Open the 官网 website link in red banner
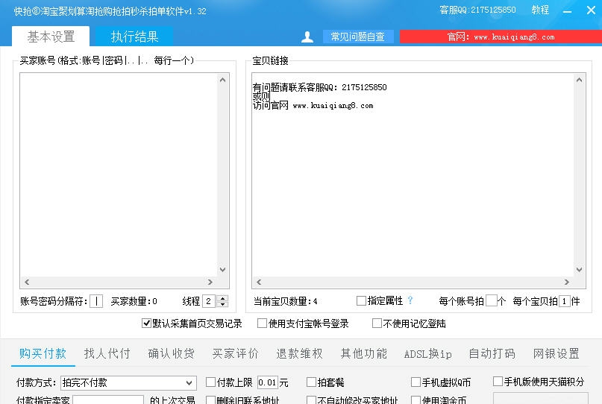The width and height of the screenshot is (602, 404). 500,37
